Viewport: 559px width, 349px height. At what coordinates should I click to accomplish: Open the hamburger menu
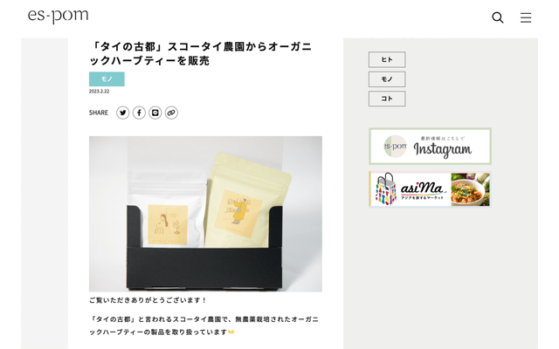(x=526, y=17)
